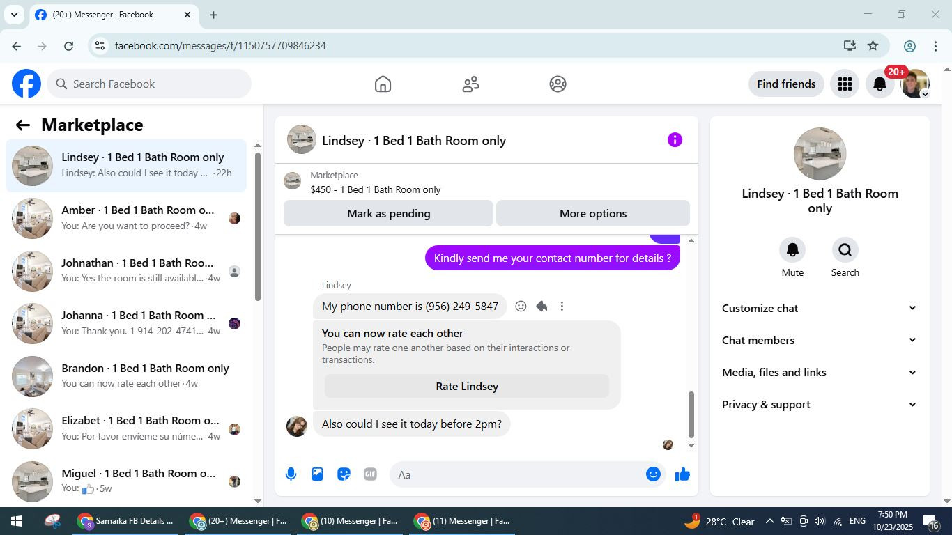Open the Windows Start button
The image size is (952, 535).
pos(16,521)
